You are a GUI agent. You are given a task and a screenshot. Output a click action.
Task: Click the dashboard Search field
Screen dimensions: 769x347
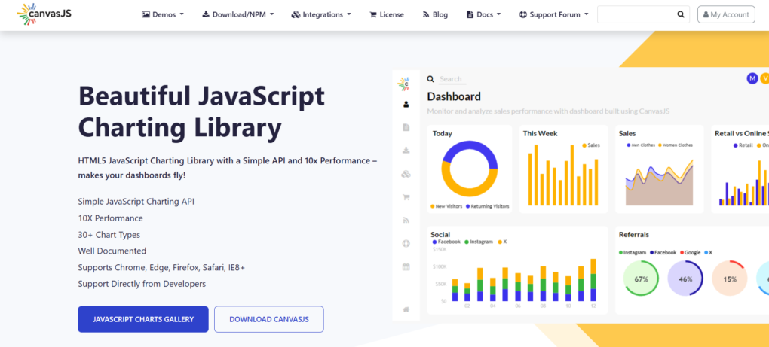pos(452,79)
